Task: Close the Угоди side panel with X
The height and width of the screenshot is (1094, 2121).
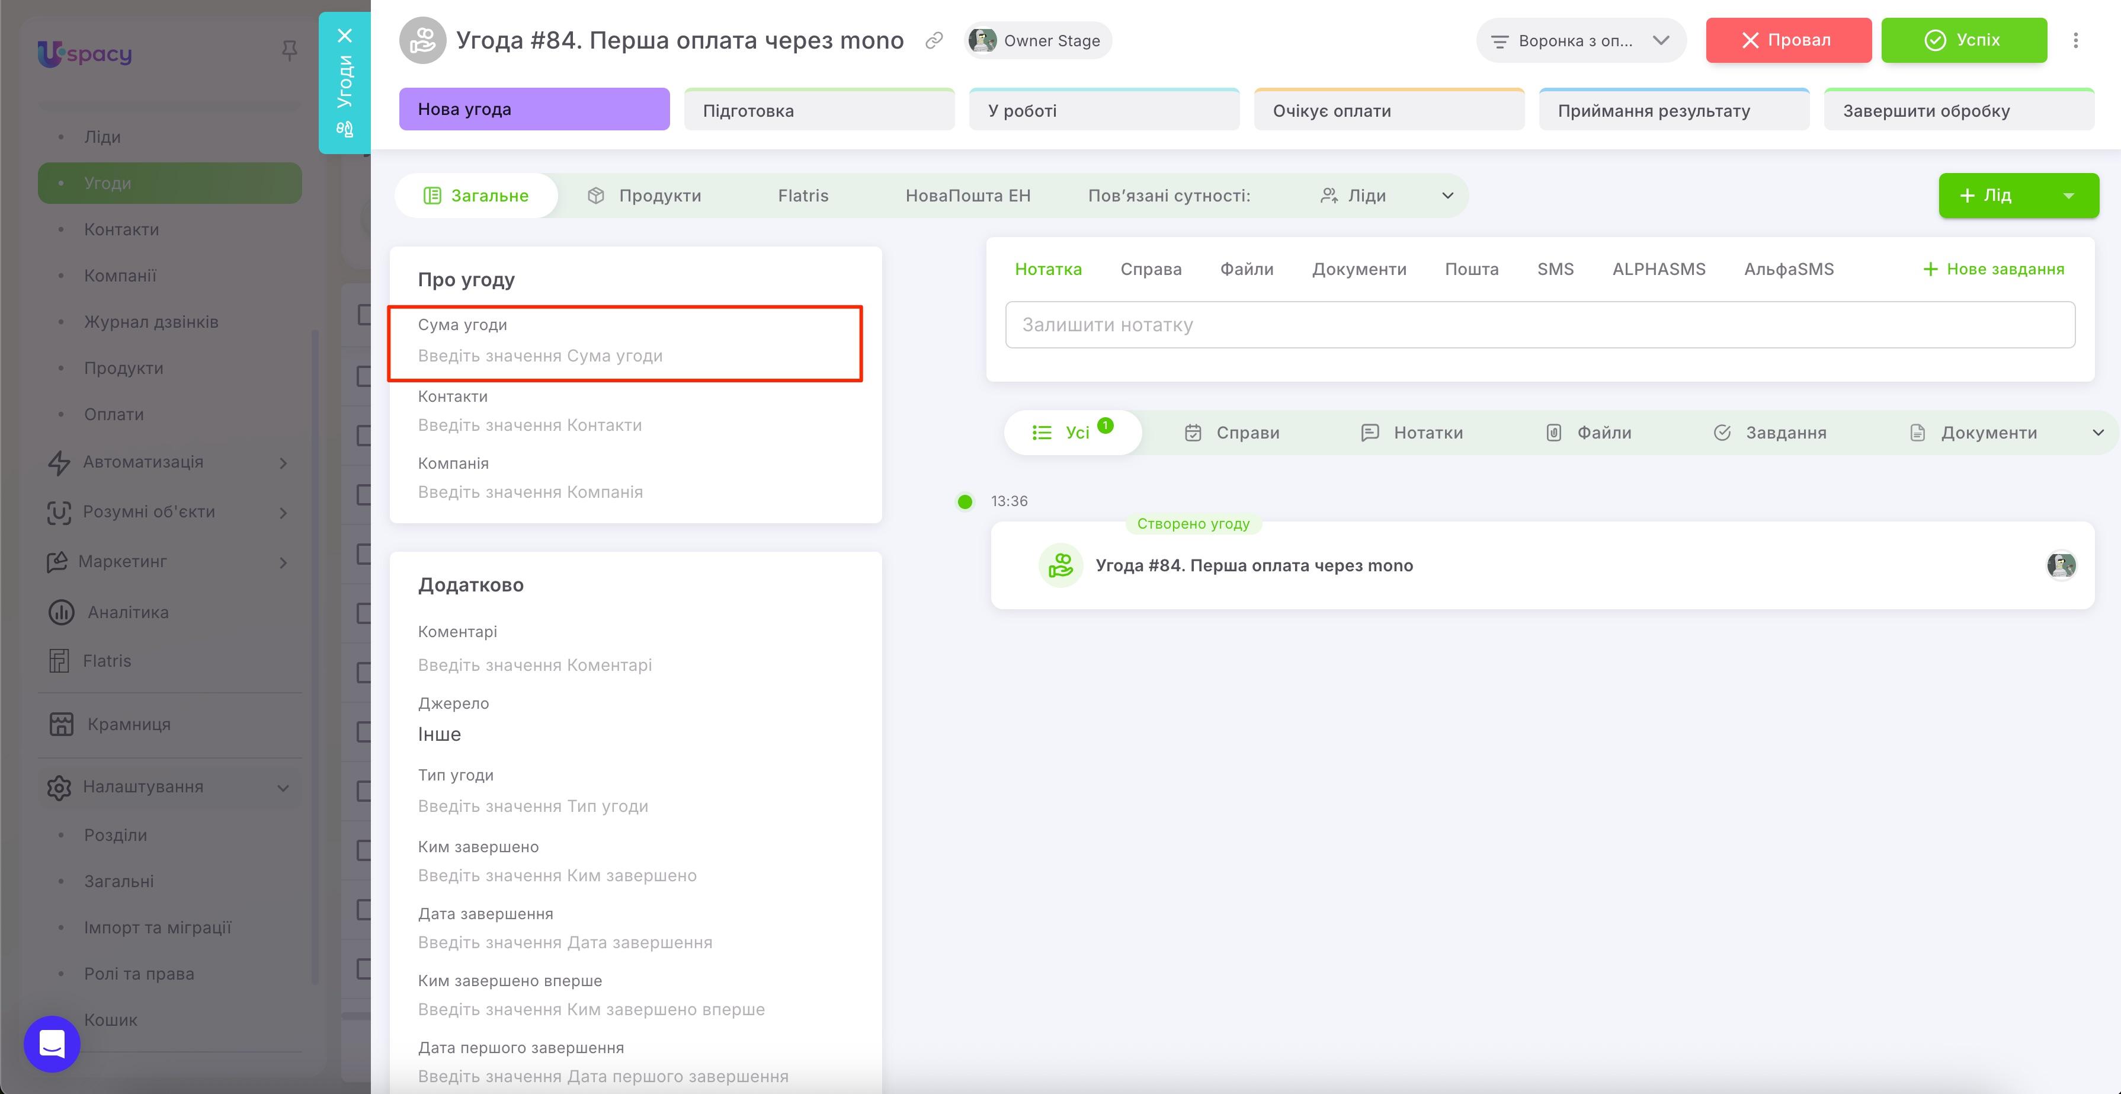Action: coord(345,36)
